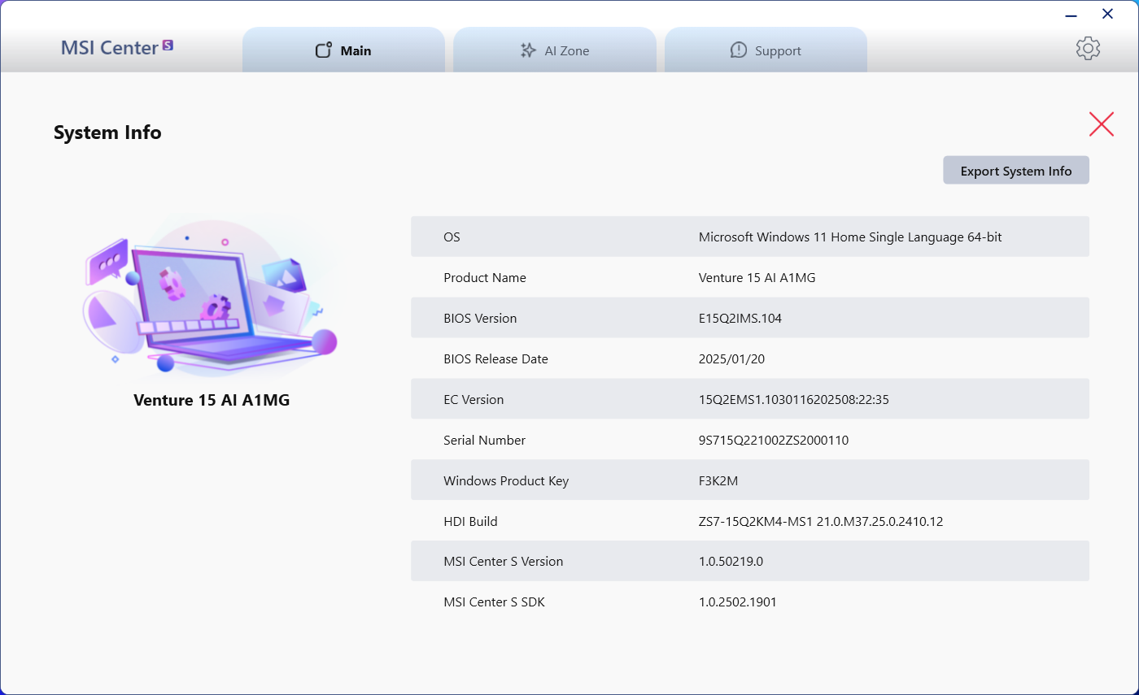
Task: Click the MSI Center S logo
Action: point(117,48)
